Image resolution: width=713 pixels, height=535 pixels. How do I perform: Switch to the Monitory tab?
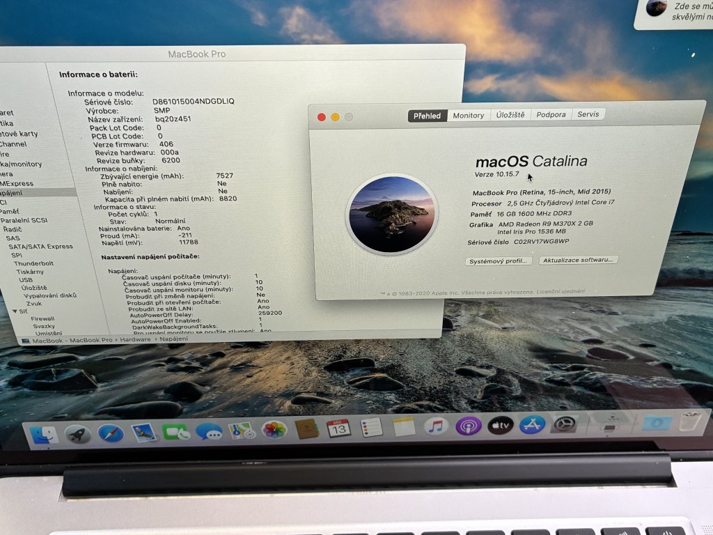[469, 115]
